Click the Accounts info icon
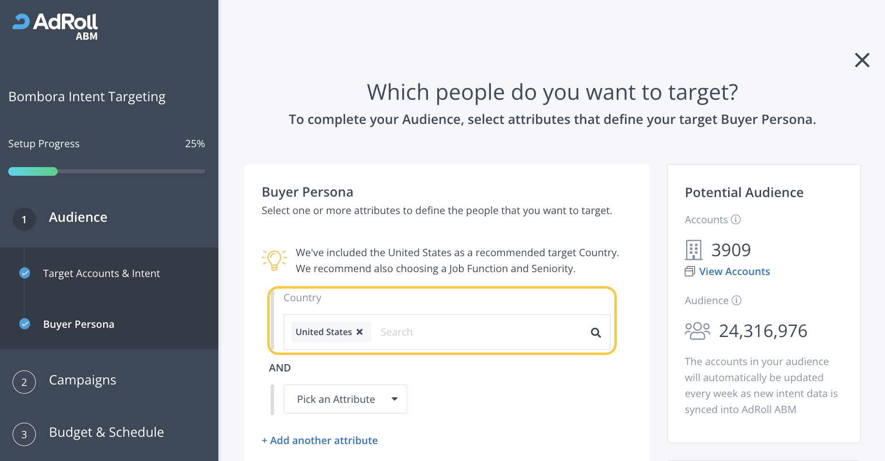 [x=736, y=219]
